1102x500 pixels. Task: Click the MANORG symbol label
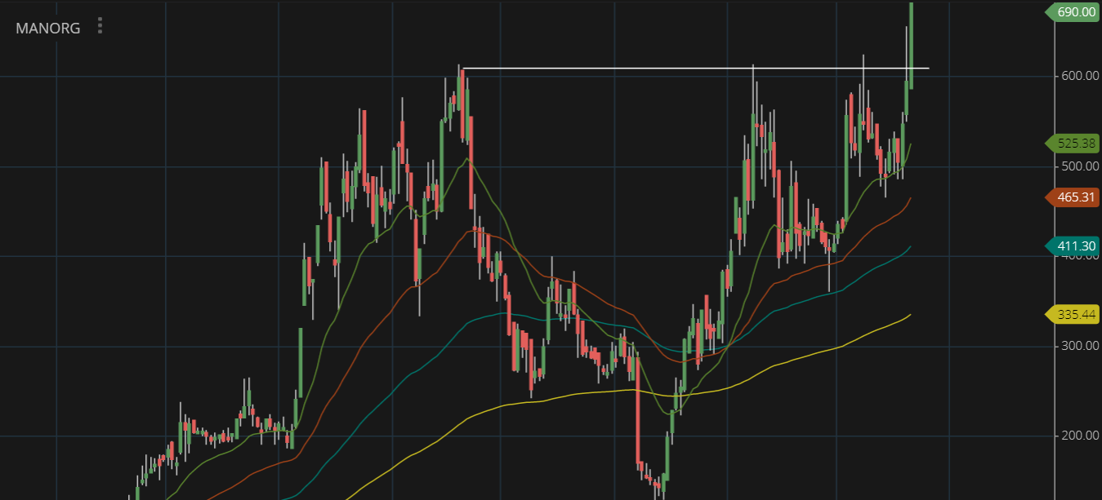[48, 29]
